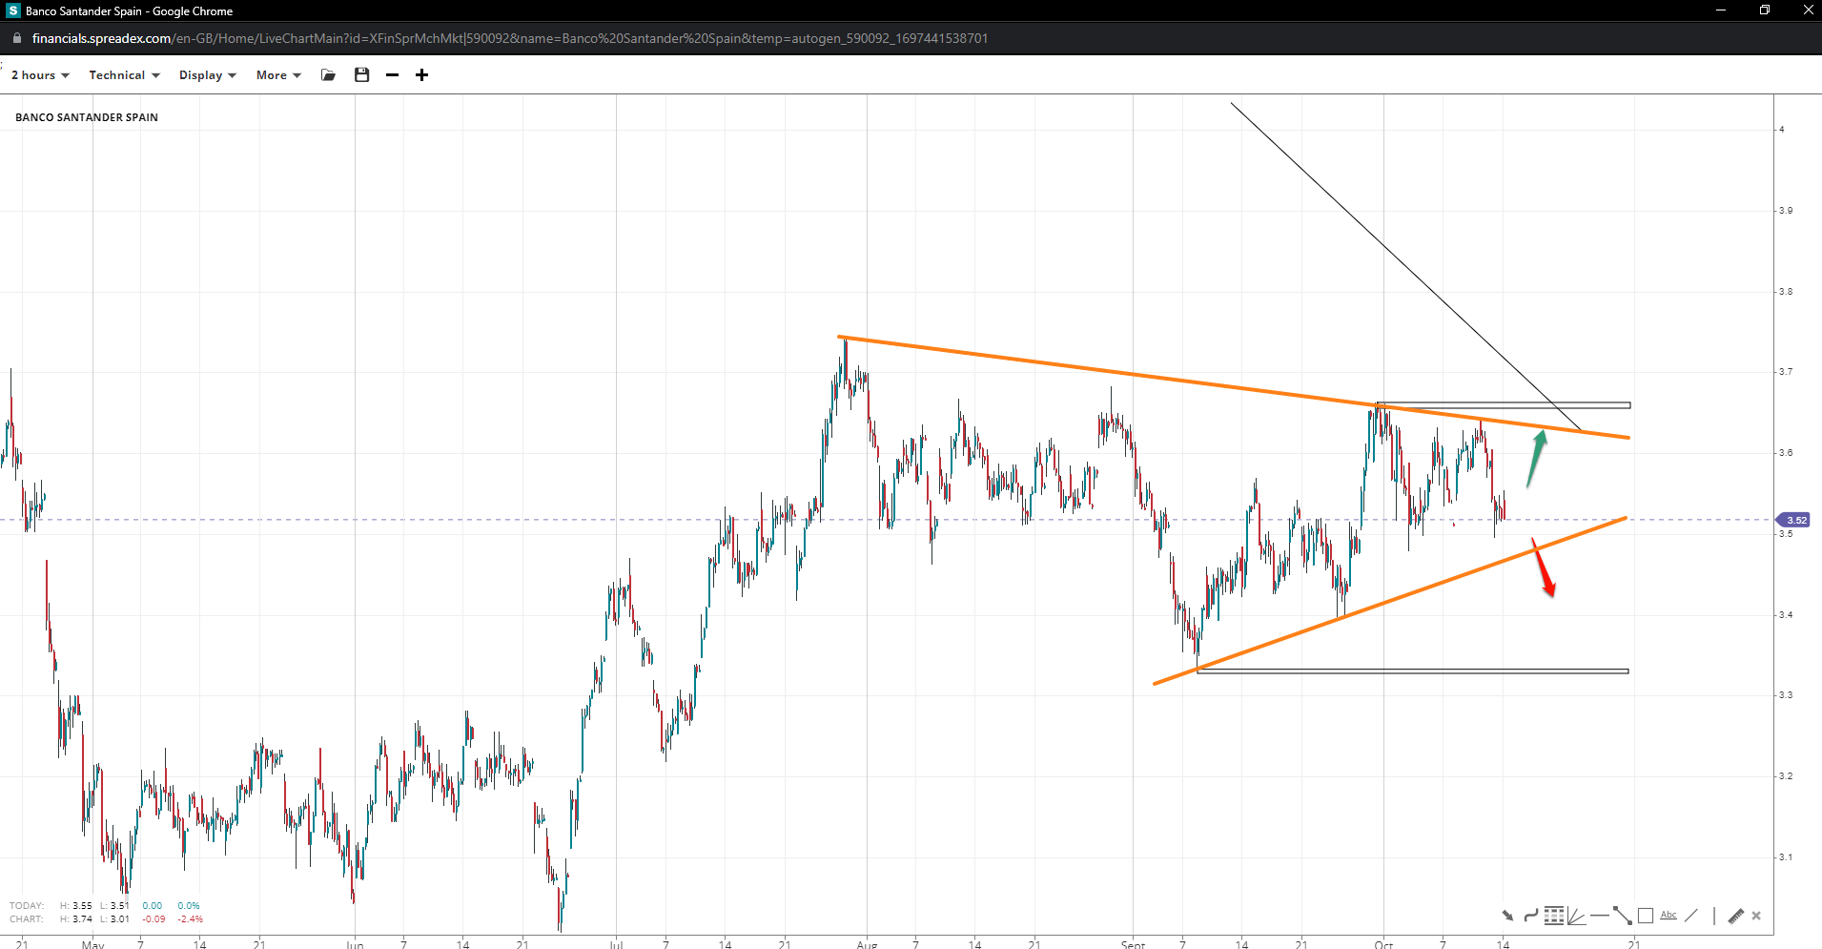1822x949 pixels.
Task: Pick the horizontal line tool
Action: pyautogui.click(x=1599, y=916)
